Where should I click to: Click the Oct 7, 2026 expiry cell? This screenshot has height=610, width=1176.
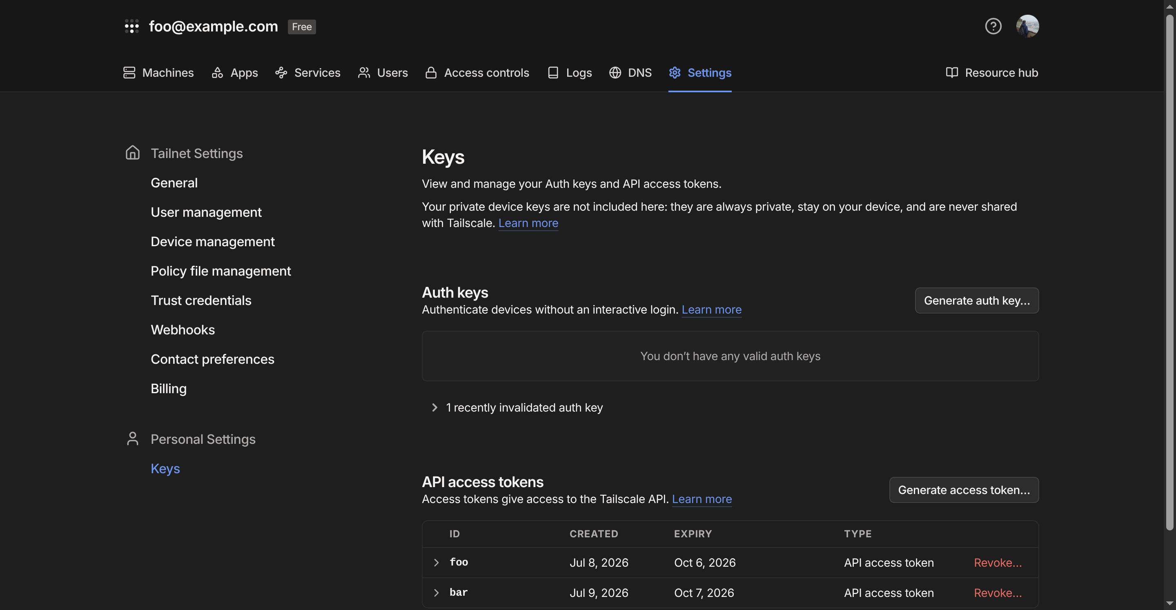point(704,593)
